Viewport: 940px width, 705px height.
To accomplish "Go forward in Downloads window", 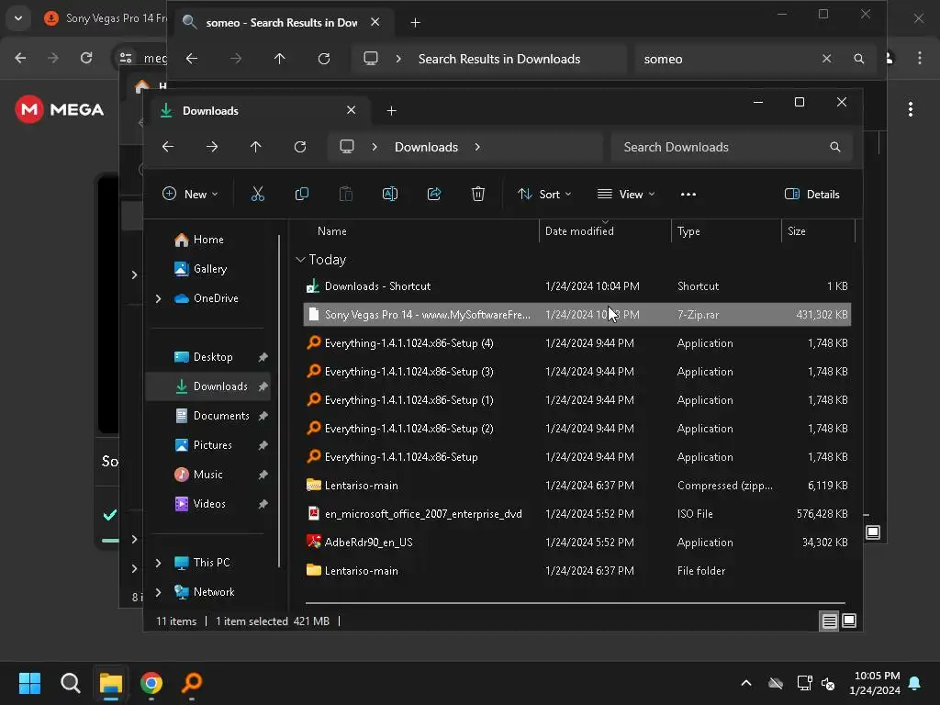I will tap(212, 147).
